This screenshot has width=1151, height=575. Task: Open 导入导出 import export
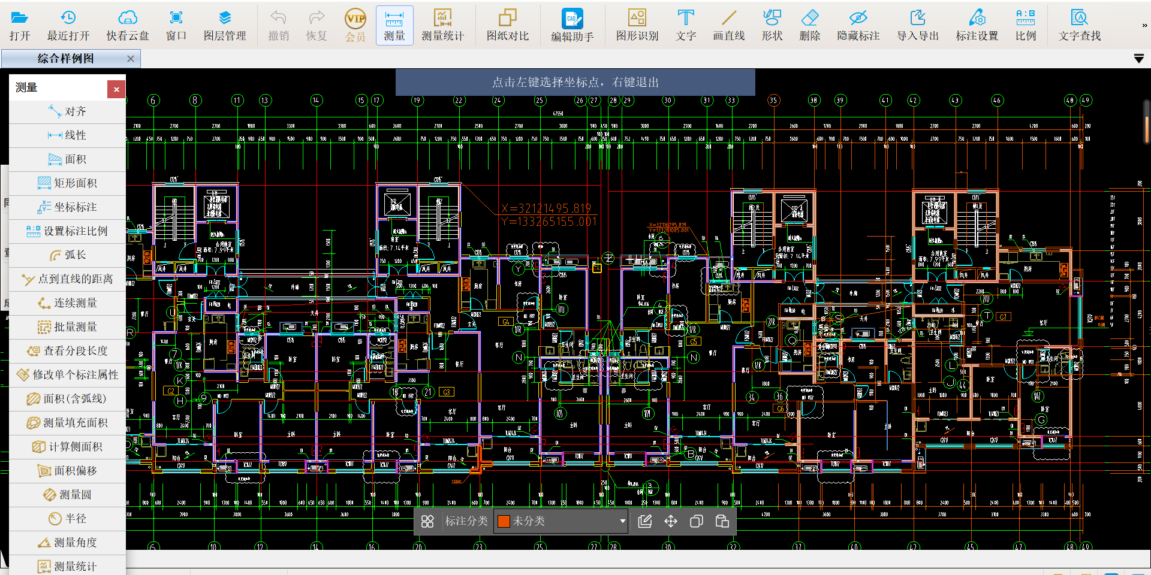coord(917,26)
